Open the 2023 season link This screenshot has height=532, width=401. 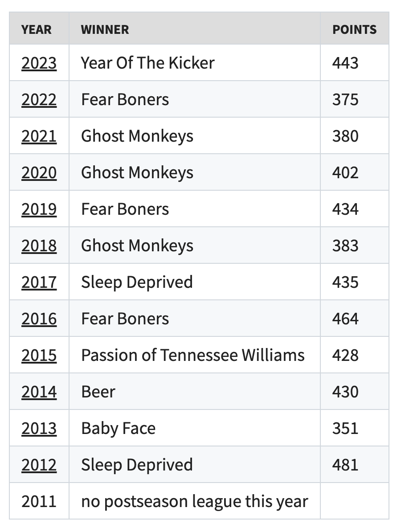click(x=39, y=63)
